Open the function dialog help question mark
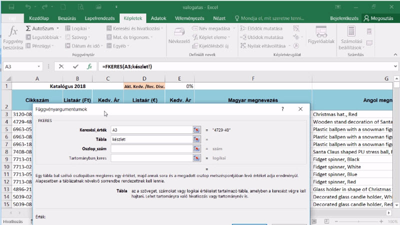Image resolution: width=400 pixels, height=225 pixels. (x=282, y=109)
